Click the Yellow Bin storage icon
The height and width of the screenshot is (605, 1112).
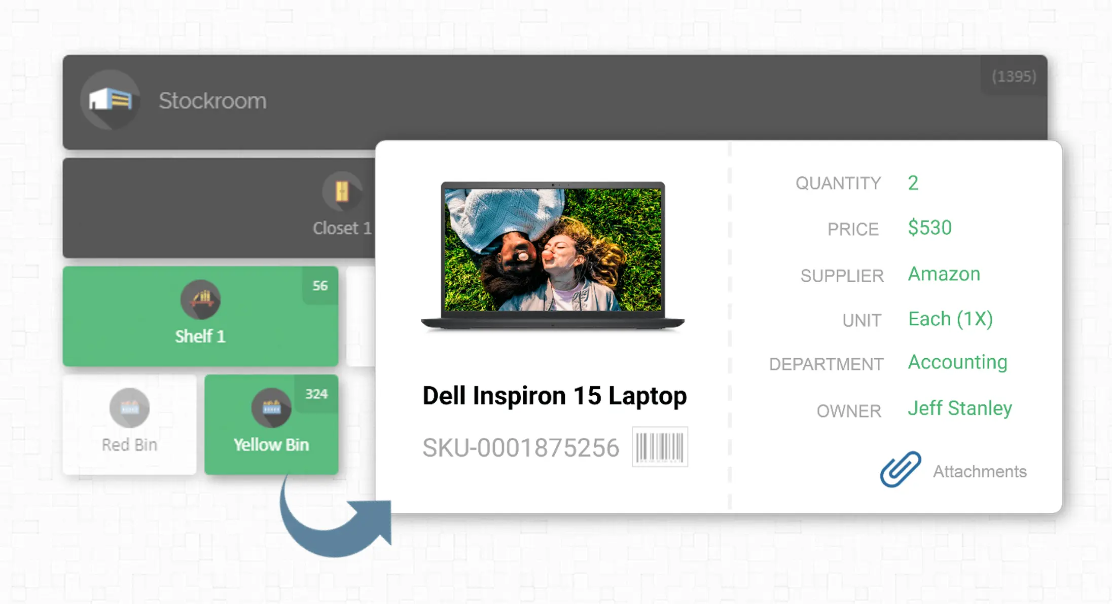pos(269,407)
